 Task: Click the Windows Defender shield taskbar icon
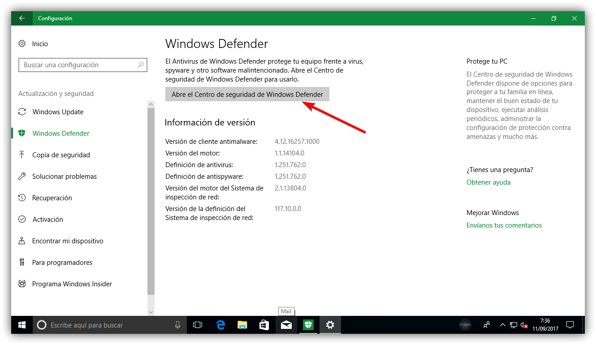click(x=308, y=325)
